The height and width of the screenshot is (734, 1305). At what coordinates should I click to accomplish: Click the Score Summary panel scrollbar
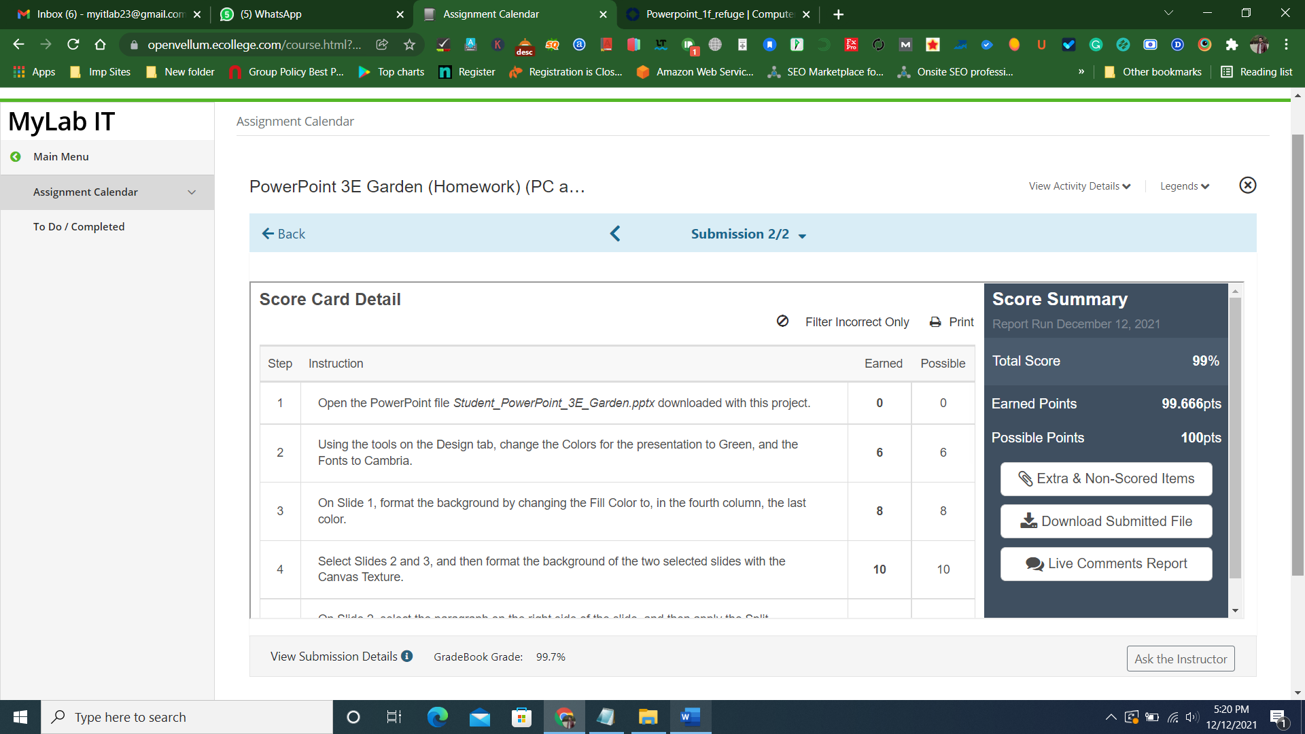1236,438
